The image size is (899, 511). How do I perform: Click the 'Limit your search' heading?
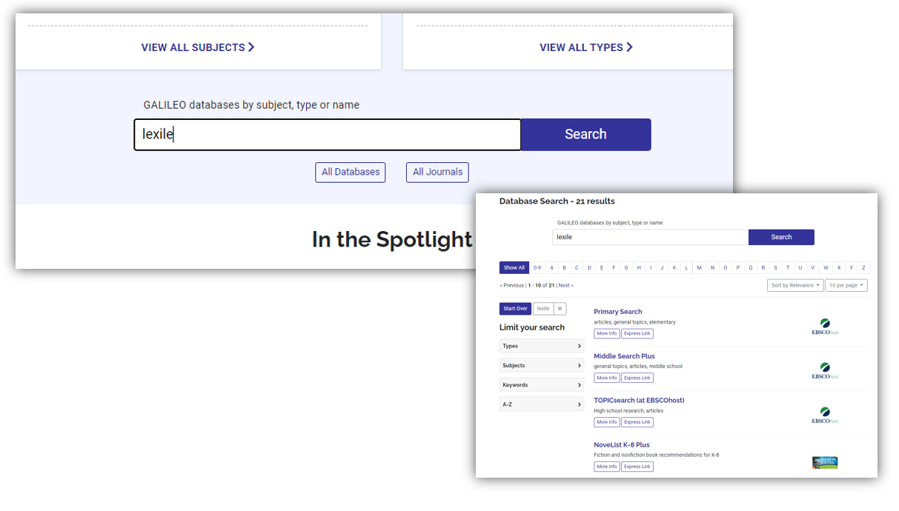[x=532, y=327]
